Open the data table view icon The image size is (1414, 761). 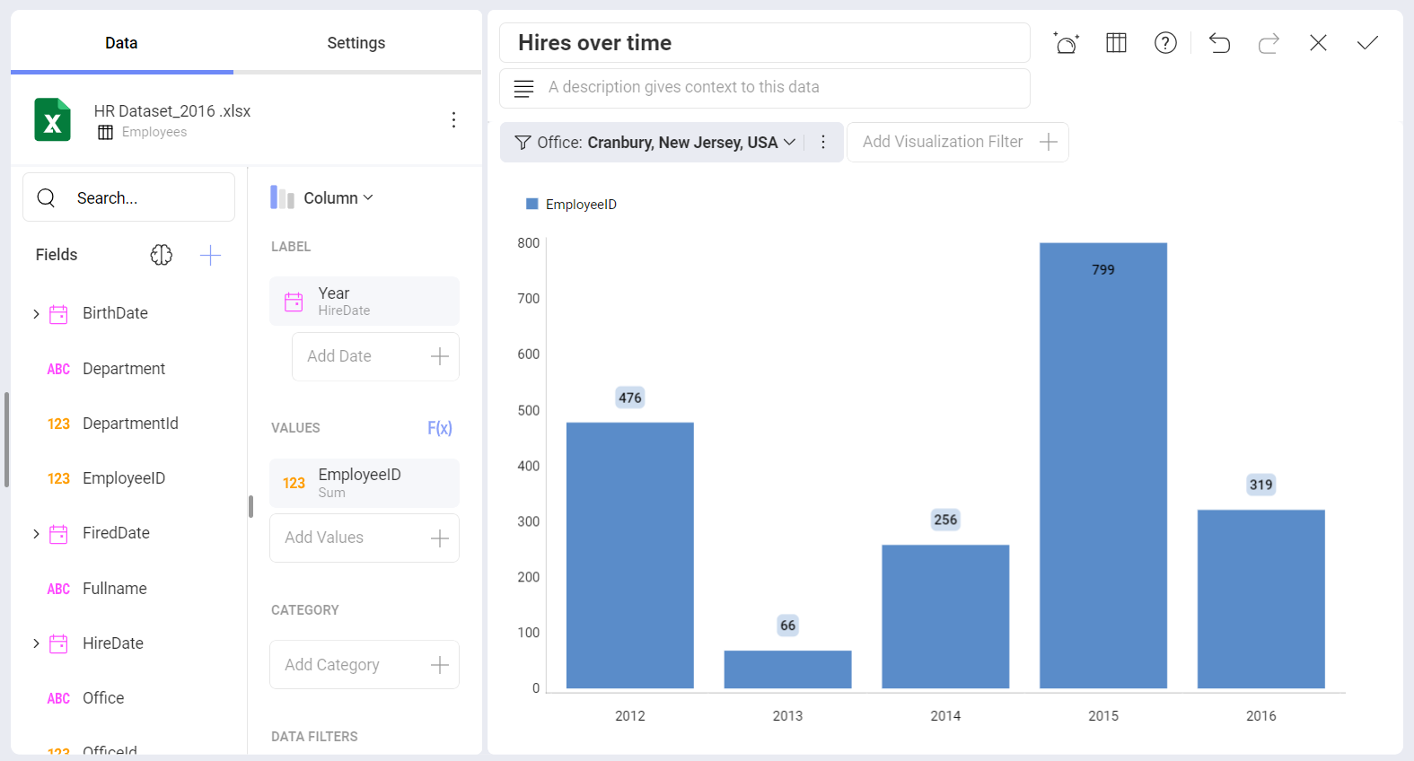(1116, 43)
